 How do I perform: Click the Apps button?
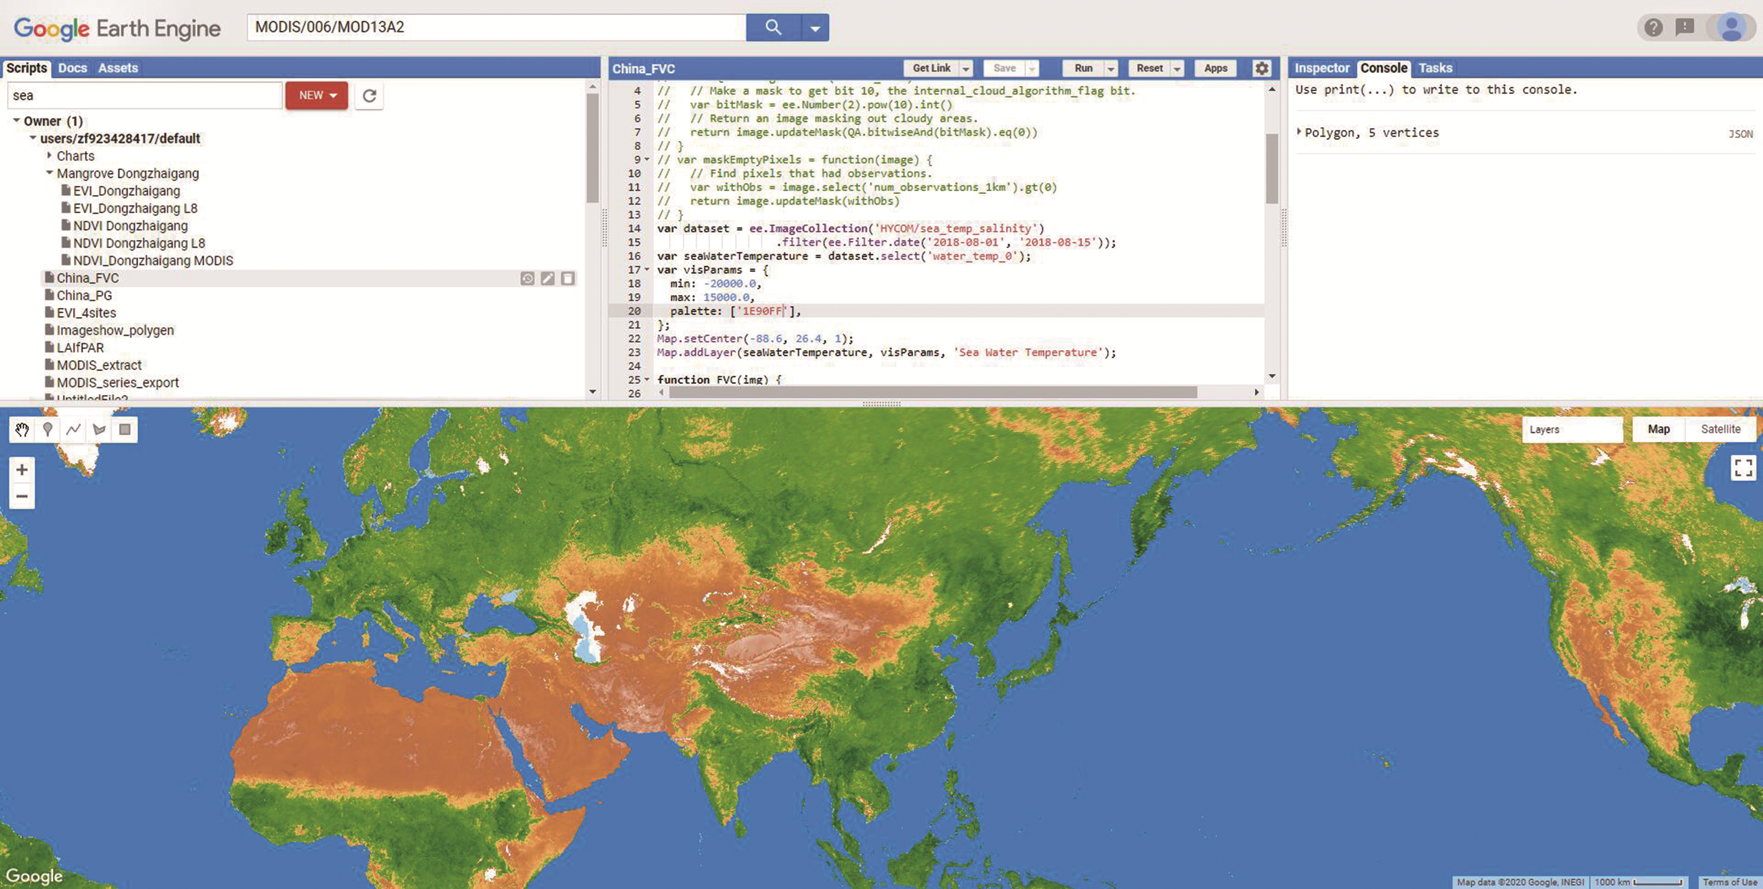point(1216,68)
